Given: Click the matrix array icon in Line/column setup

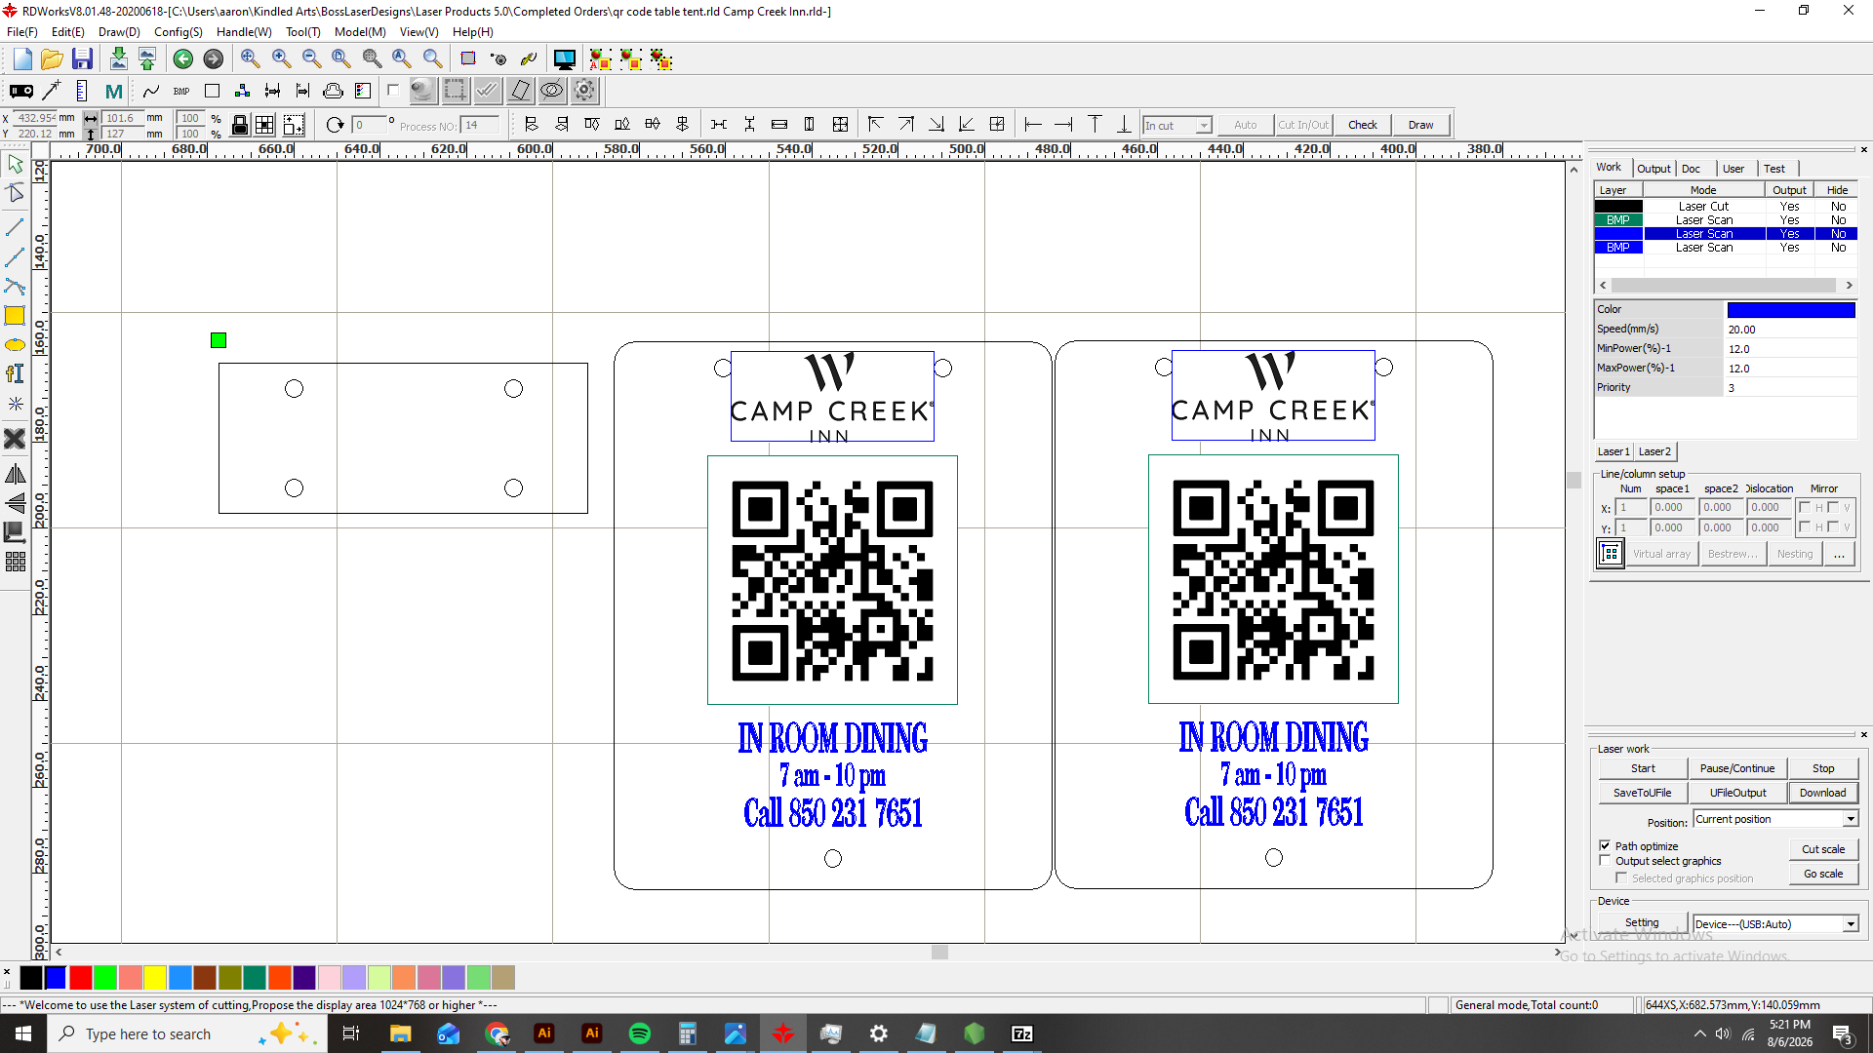Looking at the screenshot, I should 1610,554.
